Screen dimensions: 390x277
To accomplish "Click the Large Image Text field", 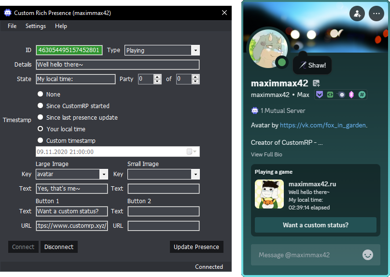I will point(72,189).
